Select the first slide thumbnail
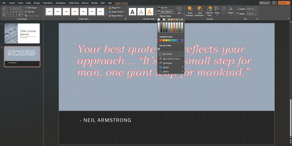The width and height of the screenshot is (292, 146). pyautogui.click(x=22, y=33)
